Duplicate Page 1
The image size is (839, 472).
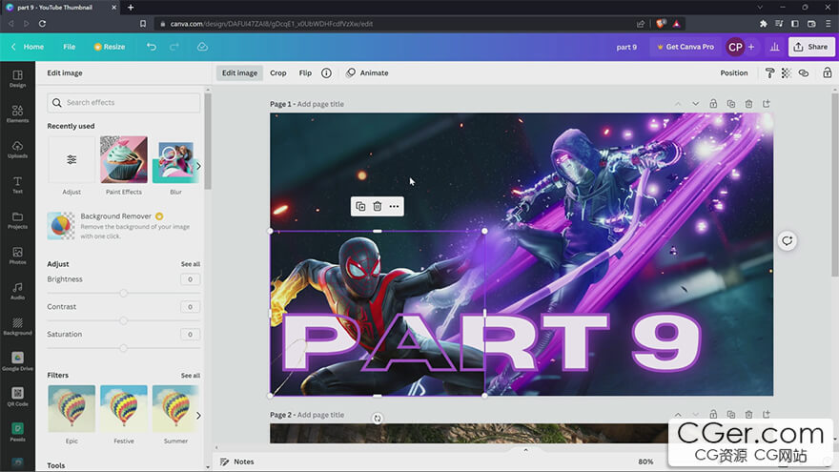(x=731, y=104)
